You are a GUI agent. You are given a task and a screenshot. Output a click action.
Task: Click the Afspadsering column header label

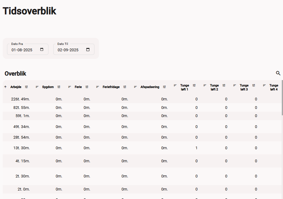point(150,87)
